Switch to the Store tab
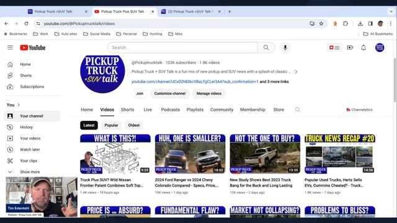 279,110
